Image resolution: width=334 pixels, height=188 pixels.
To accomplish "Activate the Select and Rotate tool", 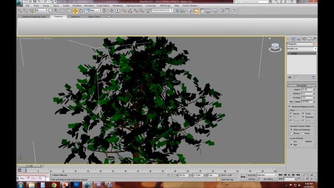I will point(81,10).
